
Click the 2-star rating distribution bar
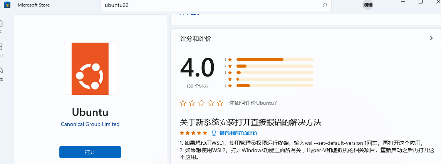coord(275,79)
